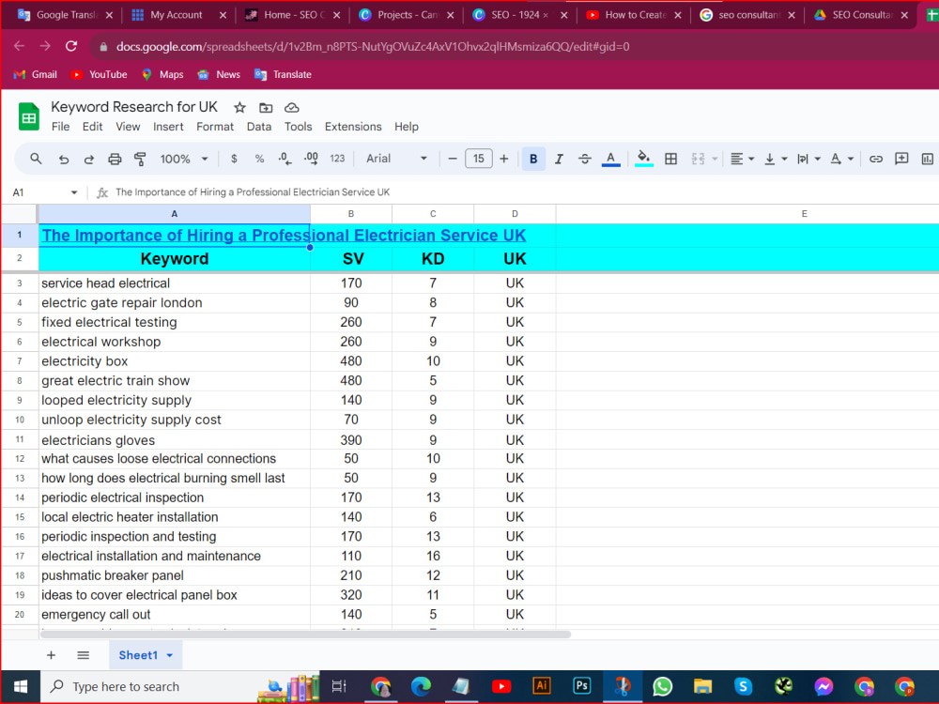
Task: Move document to folder icon
Action: point(266,108)
